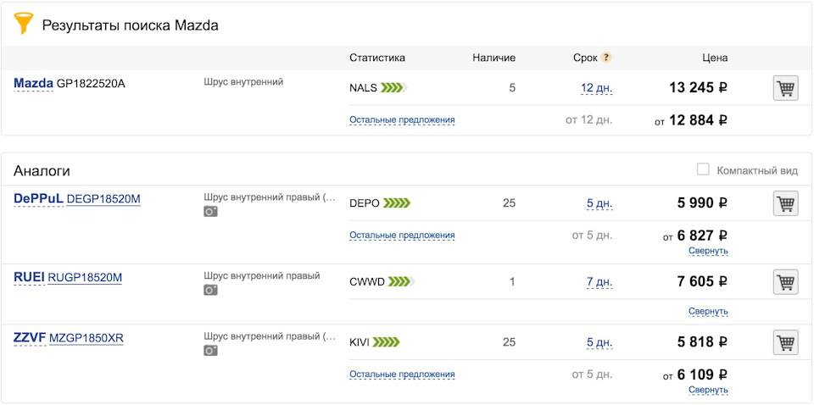Collapse RUEI offers with Свернуть

708,312
